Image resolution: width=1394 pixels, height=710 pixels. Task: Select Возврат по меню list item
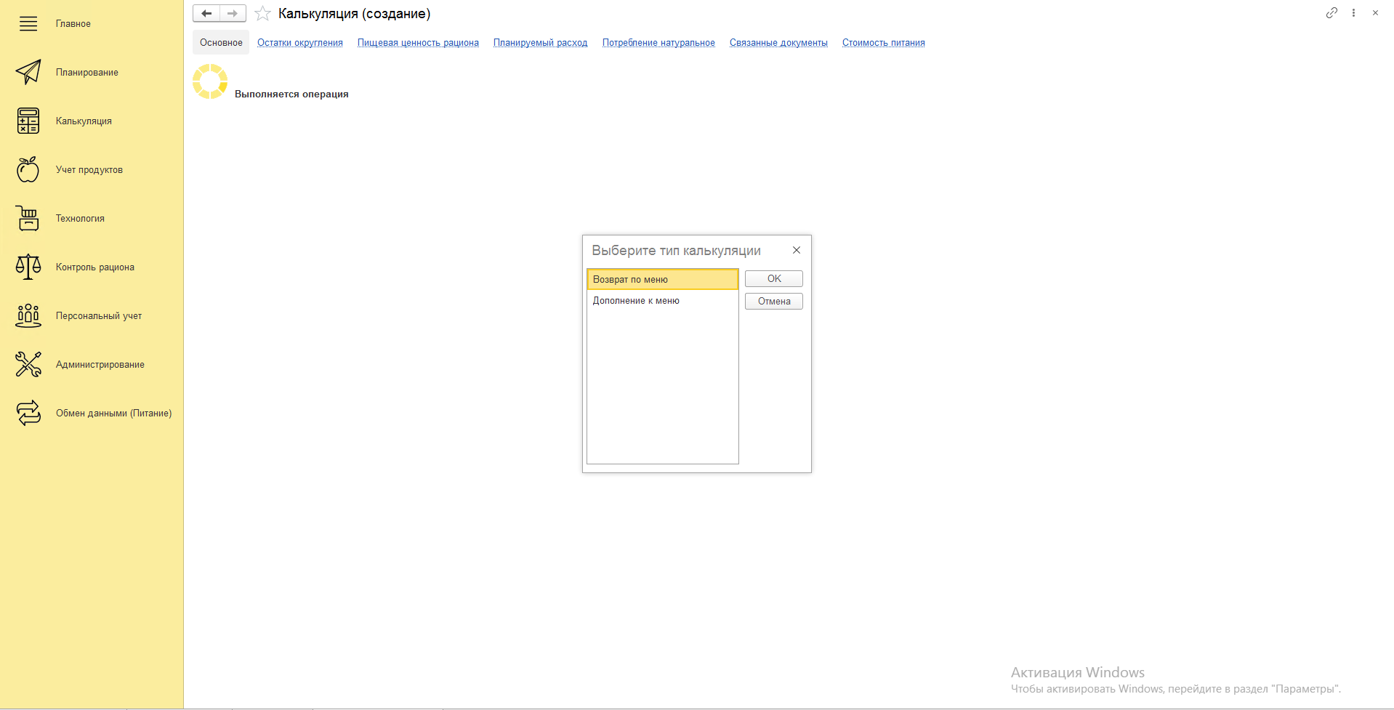662,280
